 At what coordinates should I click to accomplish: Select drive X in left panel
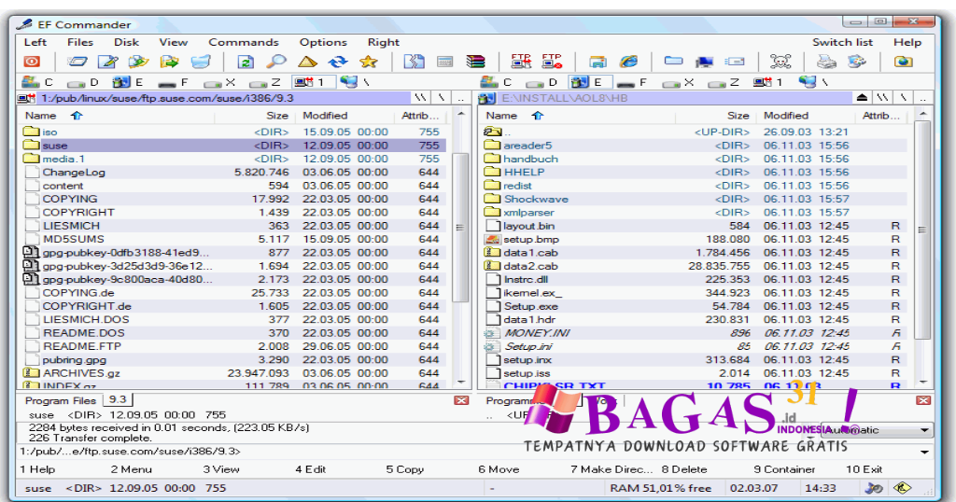click(219, 81)
